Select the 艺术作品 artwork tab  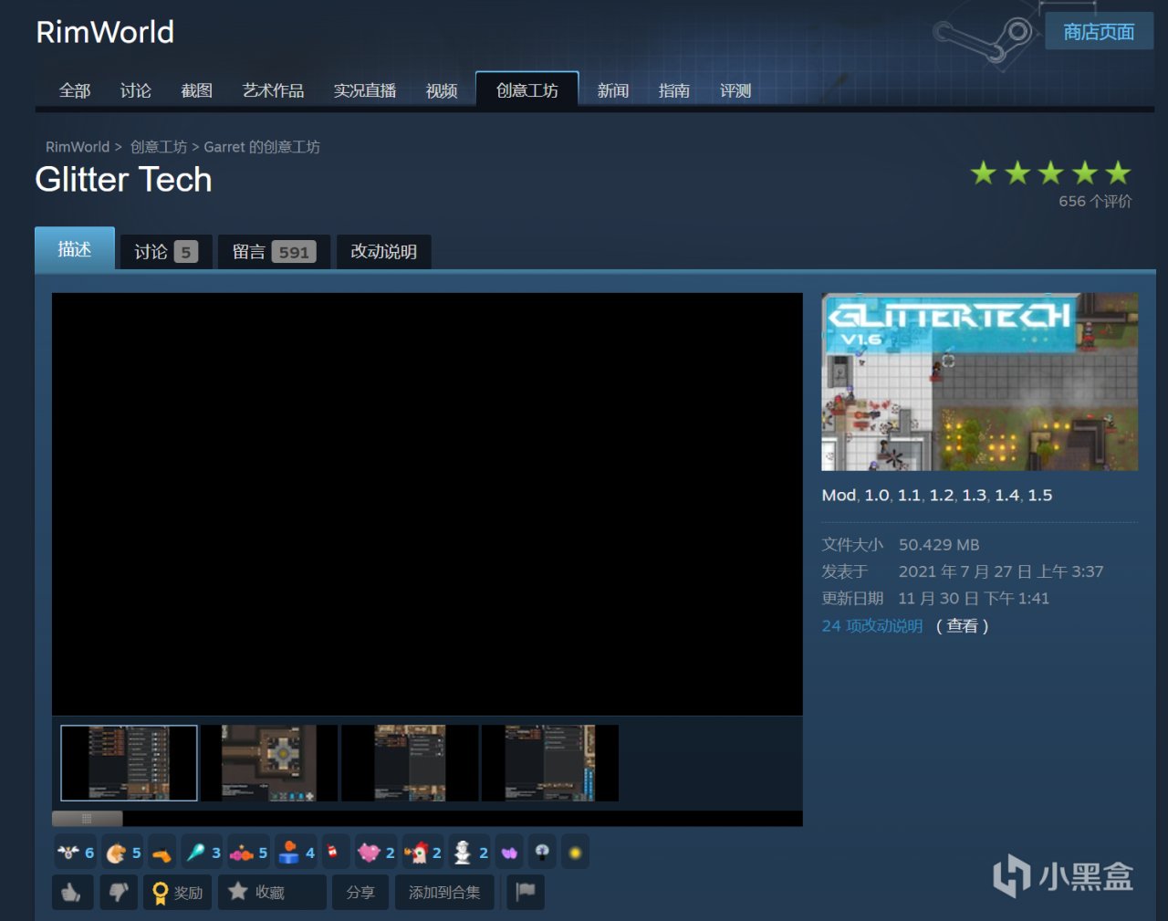coord(273,90)
